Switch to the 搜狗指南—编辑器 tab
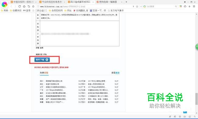 (x=109, y=2)
